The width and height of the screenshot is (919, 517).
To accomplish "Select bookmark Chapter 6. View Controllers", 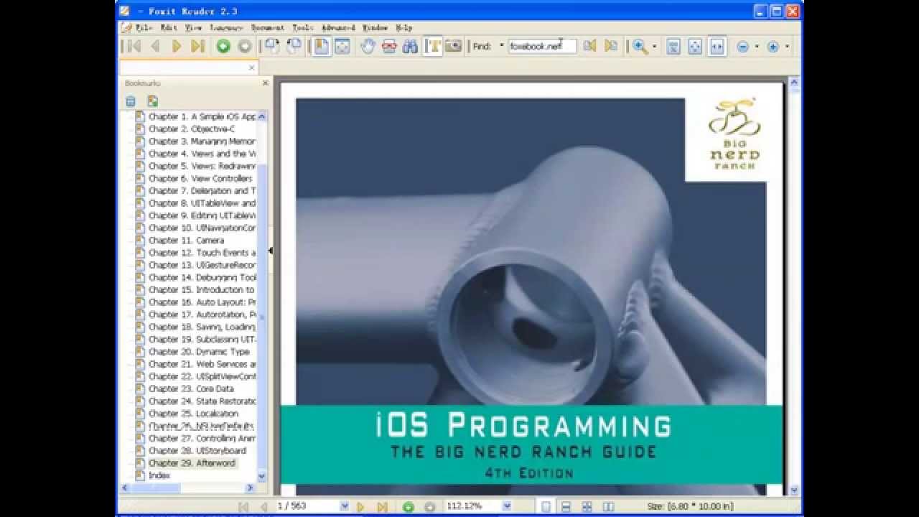I will pyautogui.click(x=200, y=178).
